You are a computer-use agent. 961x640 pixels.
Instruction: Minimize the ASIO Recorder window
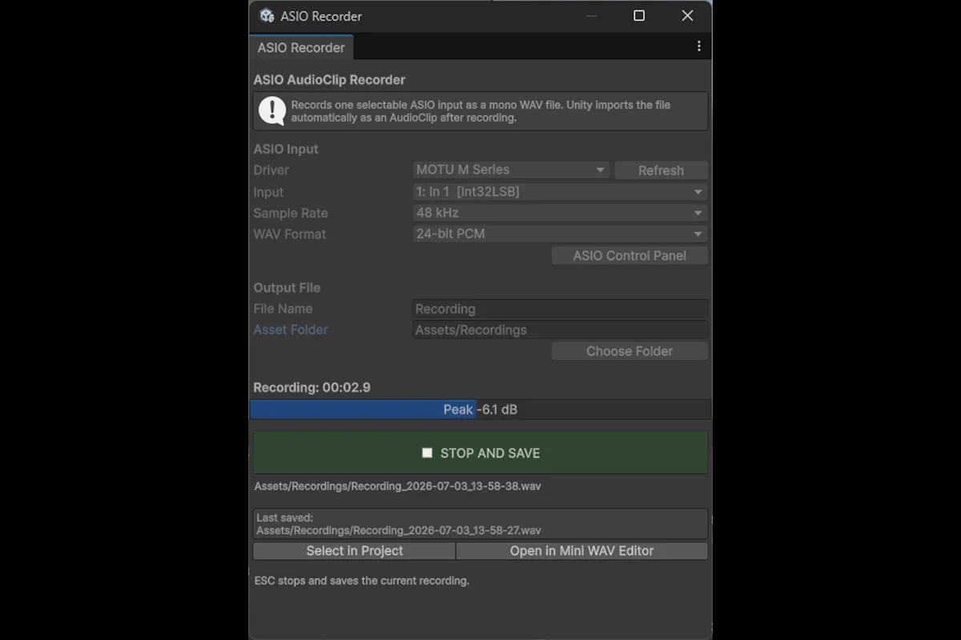click(x=591, y=16)
